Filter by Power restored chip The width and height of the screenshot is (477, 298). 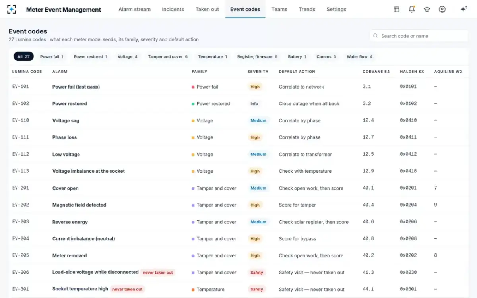click(91, 57)
